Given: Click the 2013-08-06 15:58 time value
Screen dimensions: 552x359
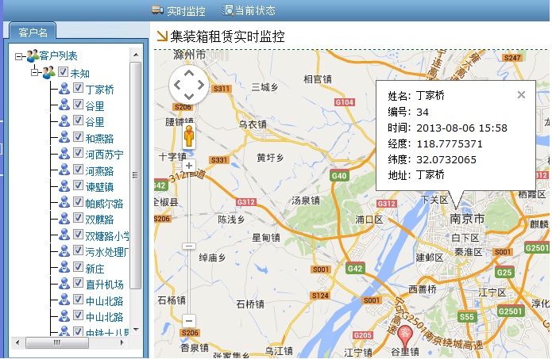Looking at the screenshot, I should [461, 128].
